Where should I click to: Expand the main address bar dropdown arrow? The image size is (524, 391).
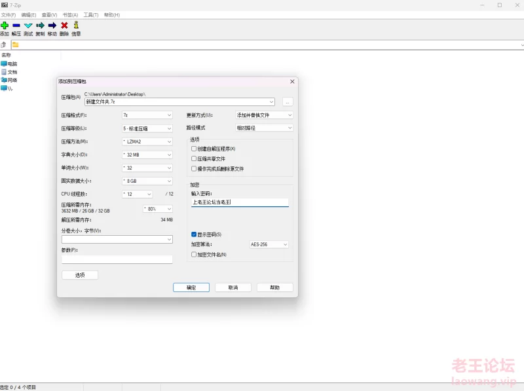pos(521,45)
